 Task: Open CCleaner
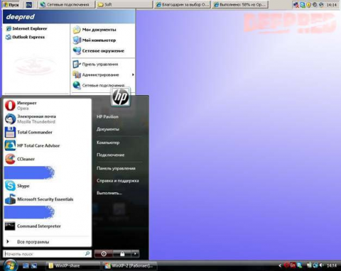[48, 159]
